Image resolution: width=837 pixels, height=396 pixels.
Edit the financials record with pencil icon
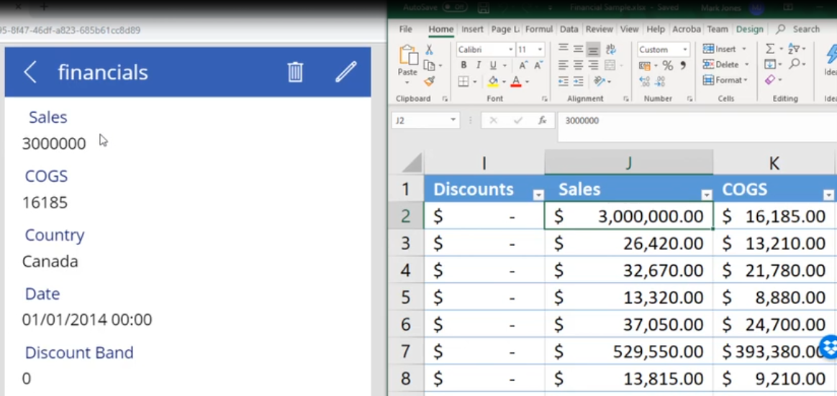346,71
